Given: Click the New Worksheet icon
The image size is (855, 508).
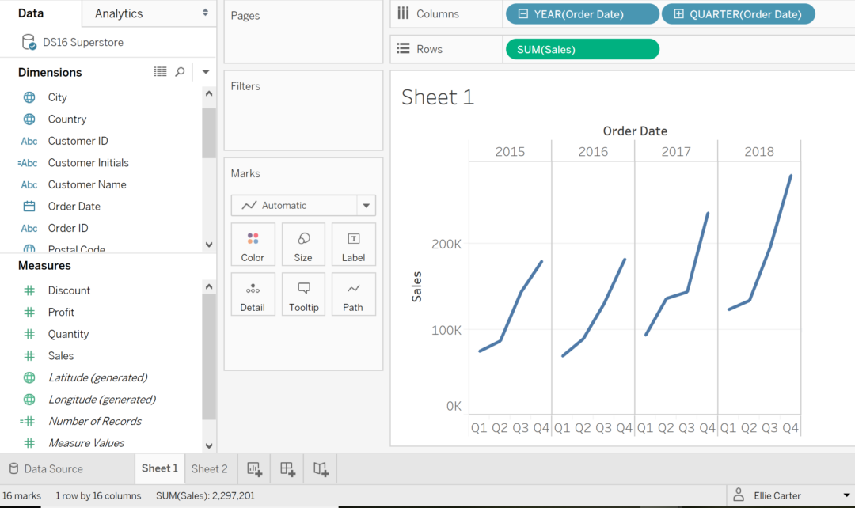Looking at the screenshot, I should [x=255, y=469].
